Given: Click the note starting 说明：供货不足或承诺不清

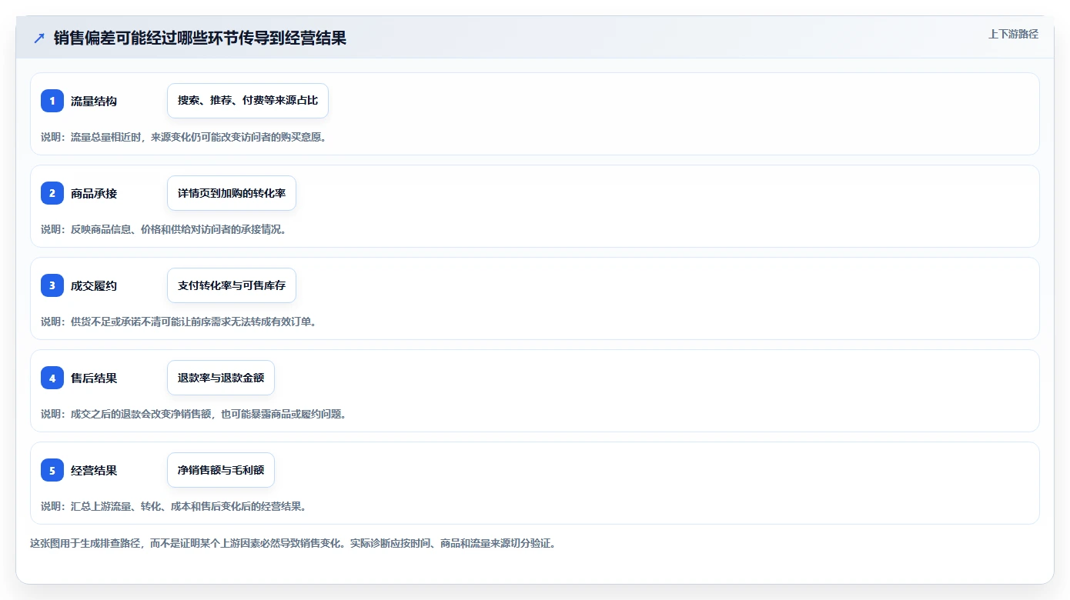Looking at the screenshot, I should pyautogui.click(x=179, y=322).
